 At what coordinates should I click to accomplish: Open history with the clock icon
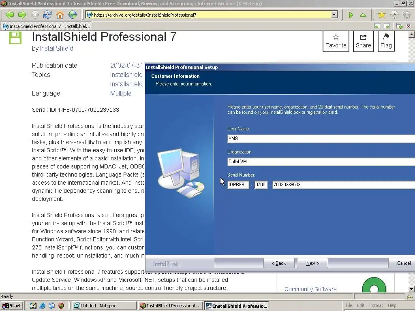[x=394, y=15]
